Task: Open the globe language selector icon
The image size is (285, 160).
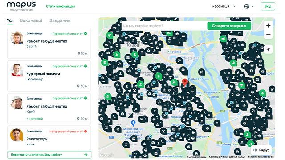Action: tap(247, 6)
